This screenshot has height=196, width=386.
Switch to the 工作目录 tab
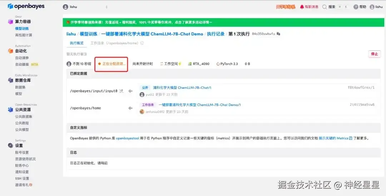coord(114,43)
